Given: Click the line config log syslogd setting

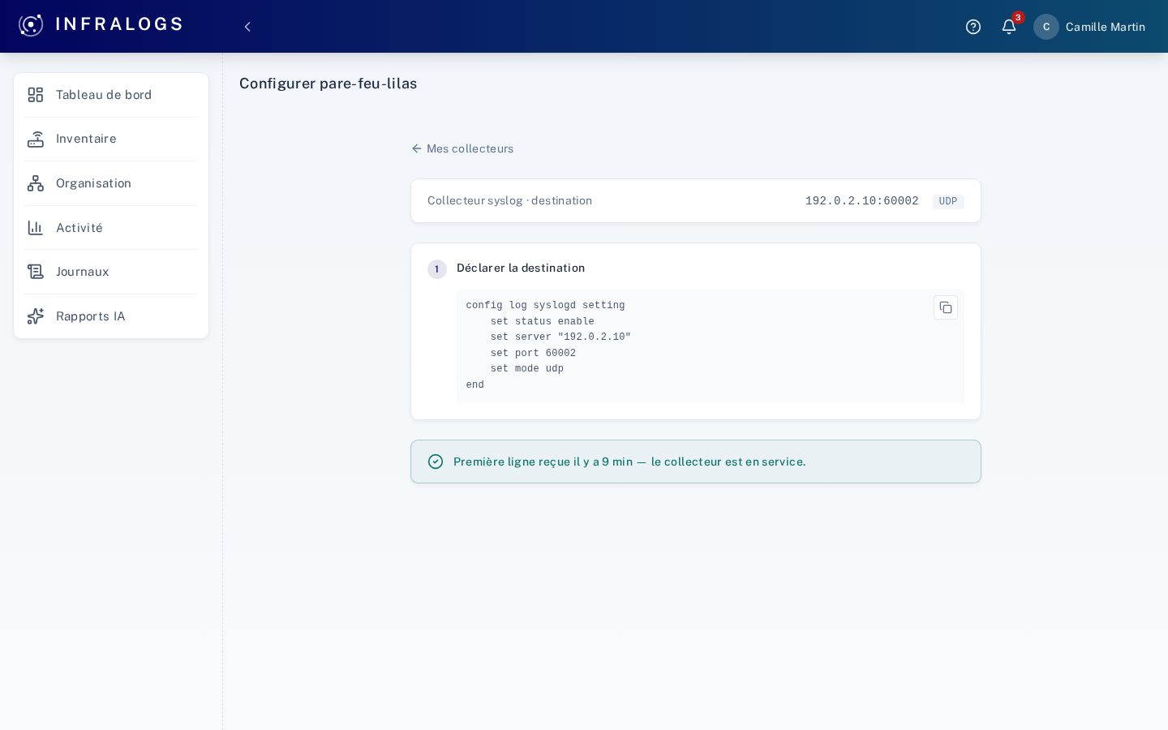Looking at the screenshot, I should coord(545,306).
